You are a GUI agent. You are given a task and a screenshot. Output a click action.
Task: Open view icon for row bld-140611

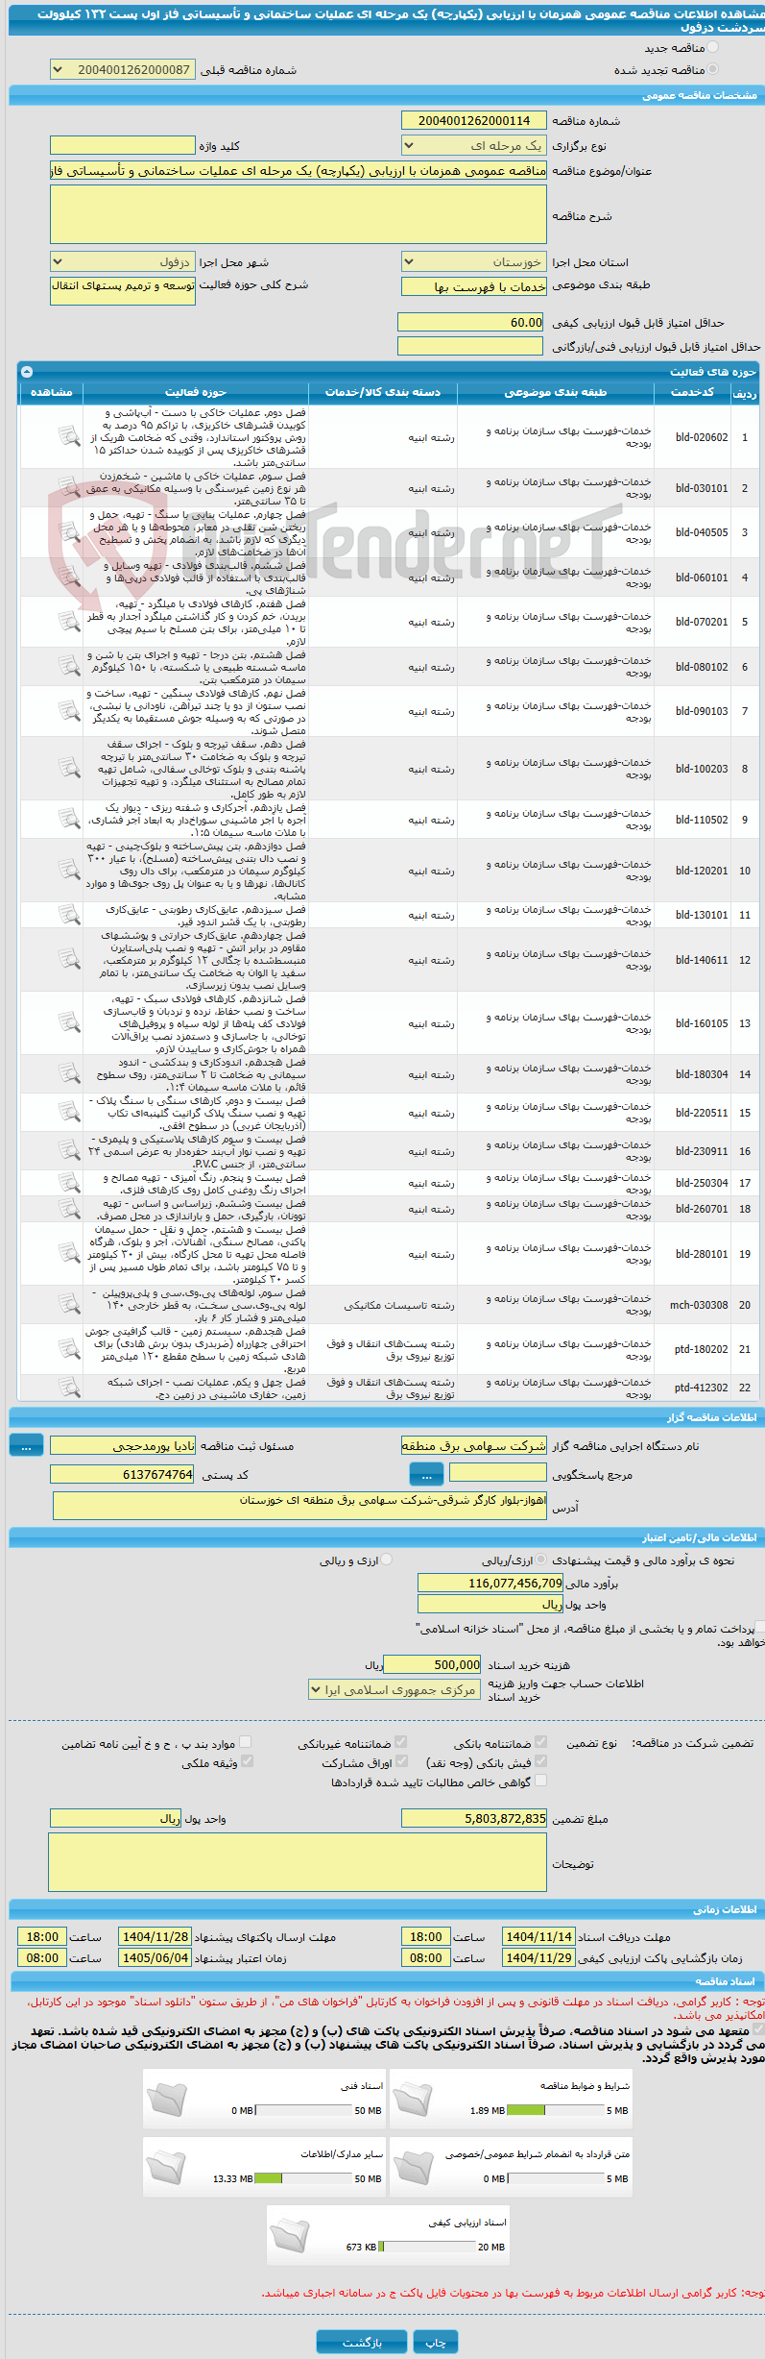click(x=69, y=960)
